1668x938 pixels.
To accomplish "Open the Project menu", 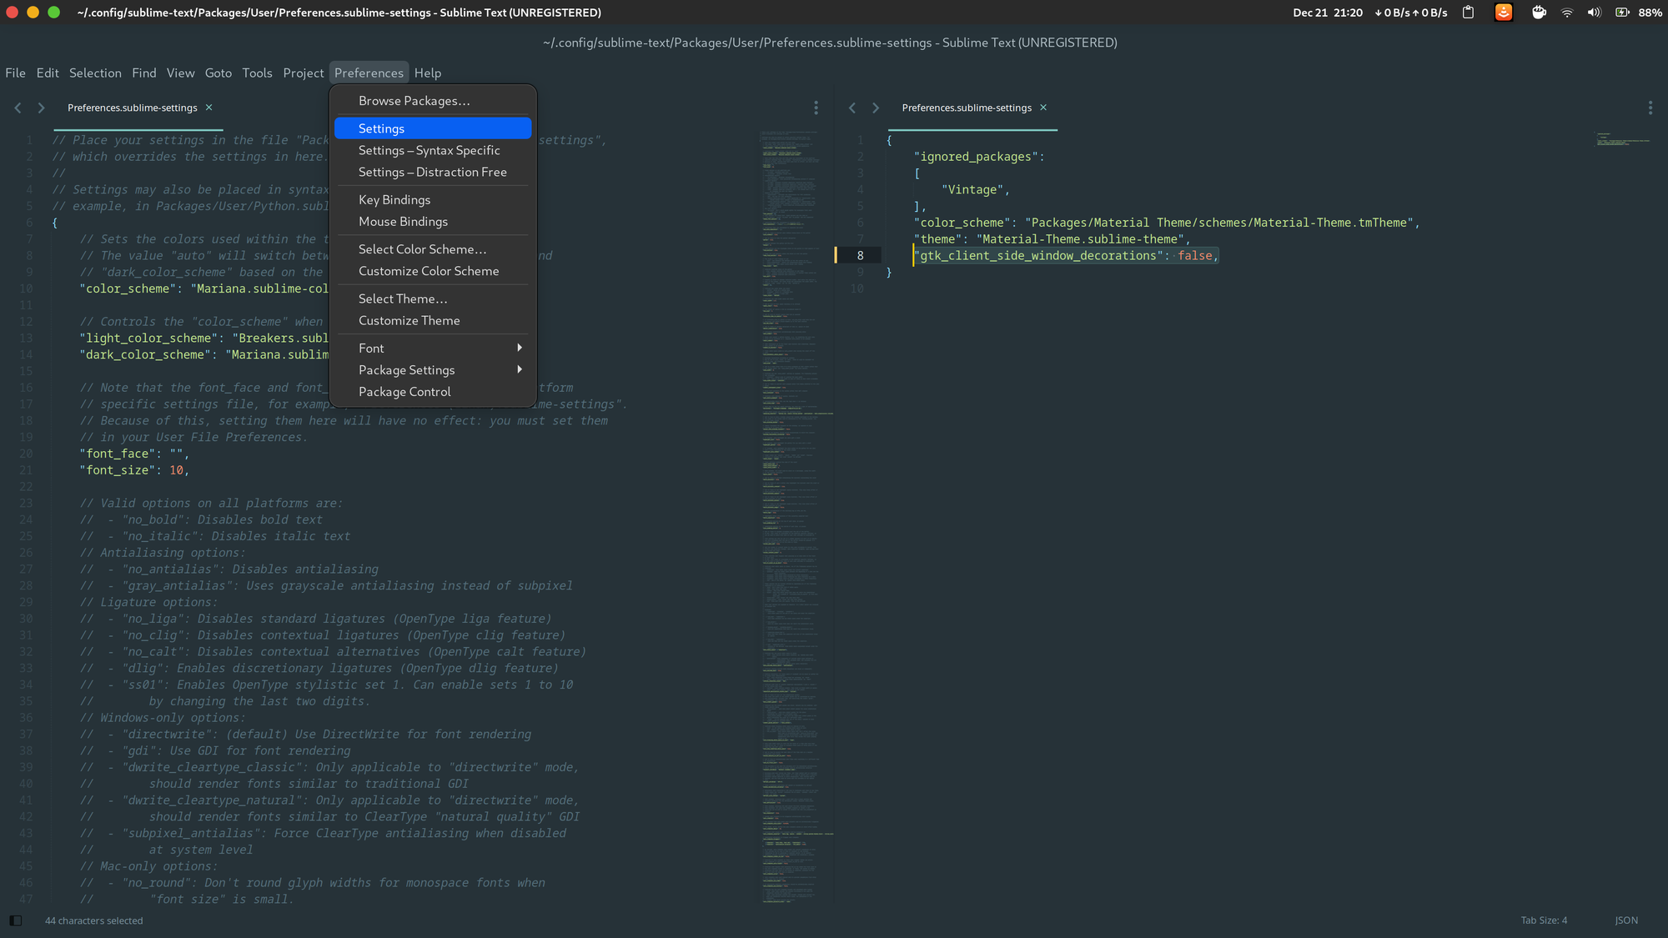I will pyautogui.click(x=303, y=73).
